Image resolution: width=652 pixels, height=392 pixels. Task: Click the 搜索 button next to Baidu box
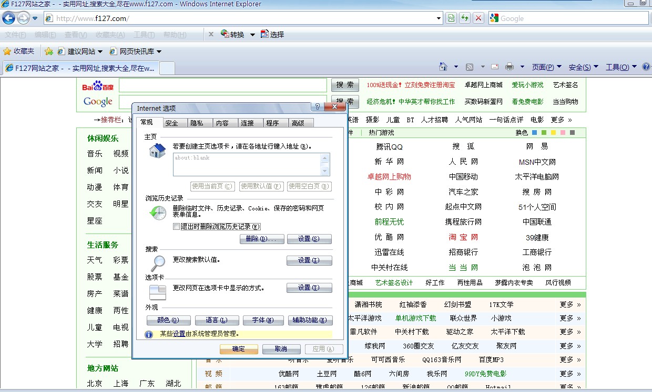click(x=345, y=85)
